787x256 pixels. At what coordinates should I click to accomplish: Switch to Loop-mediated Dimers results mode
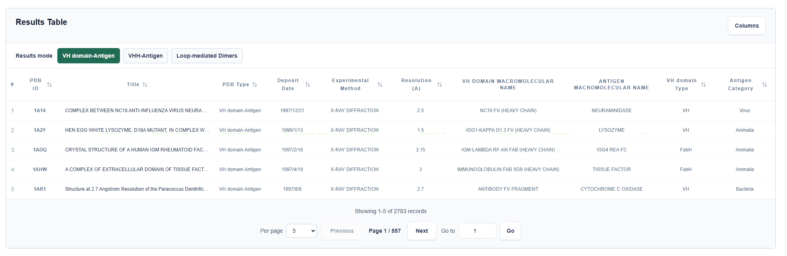click(207, 56)
